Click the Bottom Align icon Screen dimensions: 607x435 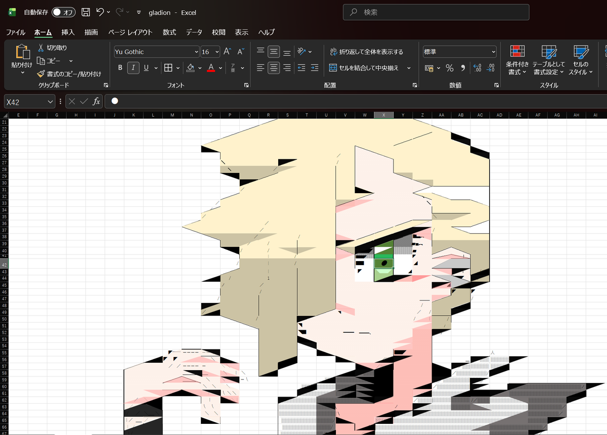[x=287, y=52]
